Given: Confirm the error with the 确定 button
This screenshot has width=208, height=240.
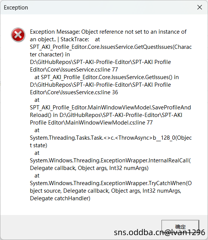Looking at the screenshot, I should click(180, 227).
